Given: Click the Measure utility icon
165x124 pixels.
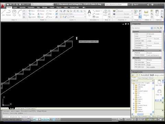Looking at the screenshot, I should [x=146, y=13].
